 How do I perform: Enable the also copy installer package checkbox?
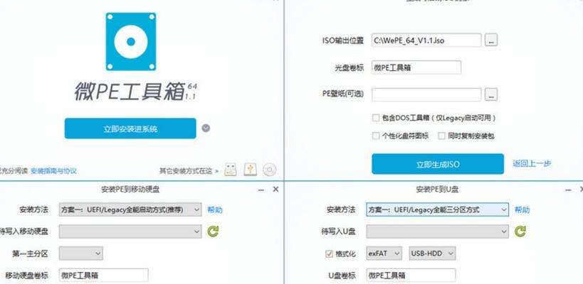(x=441, y=136)
